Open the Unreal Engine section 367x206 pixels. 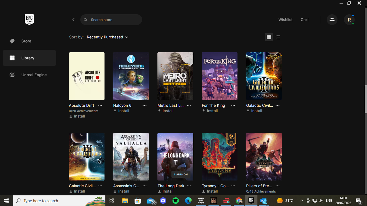pos(29,75)
